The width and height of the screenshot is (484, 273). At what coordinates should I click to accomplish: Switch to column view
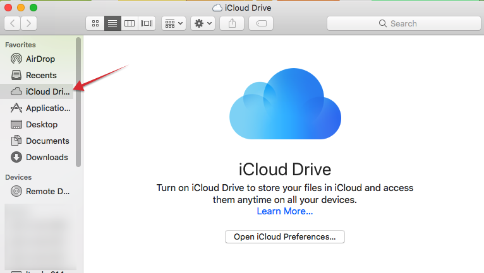pos(130,23)
